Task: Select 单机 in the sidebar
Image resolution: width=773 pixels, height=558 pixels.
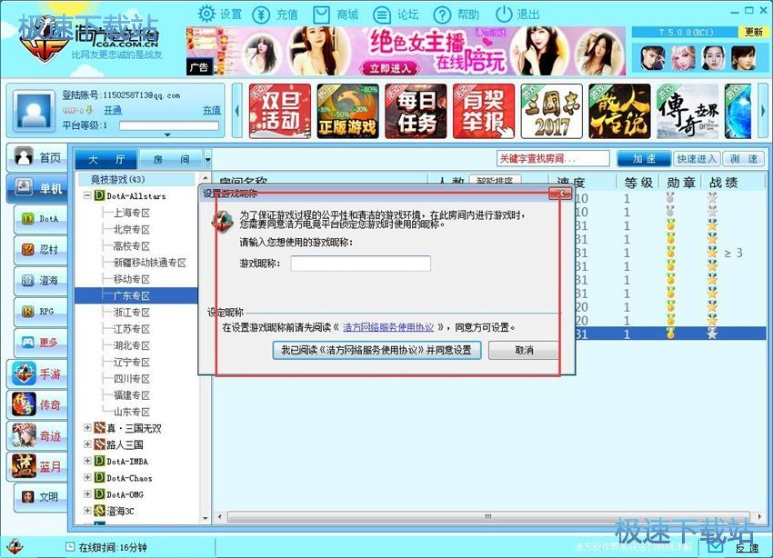Action: point(37,187)
